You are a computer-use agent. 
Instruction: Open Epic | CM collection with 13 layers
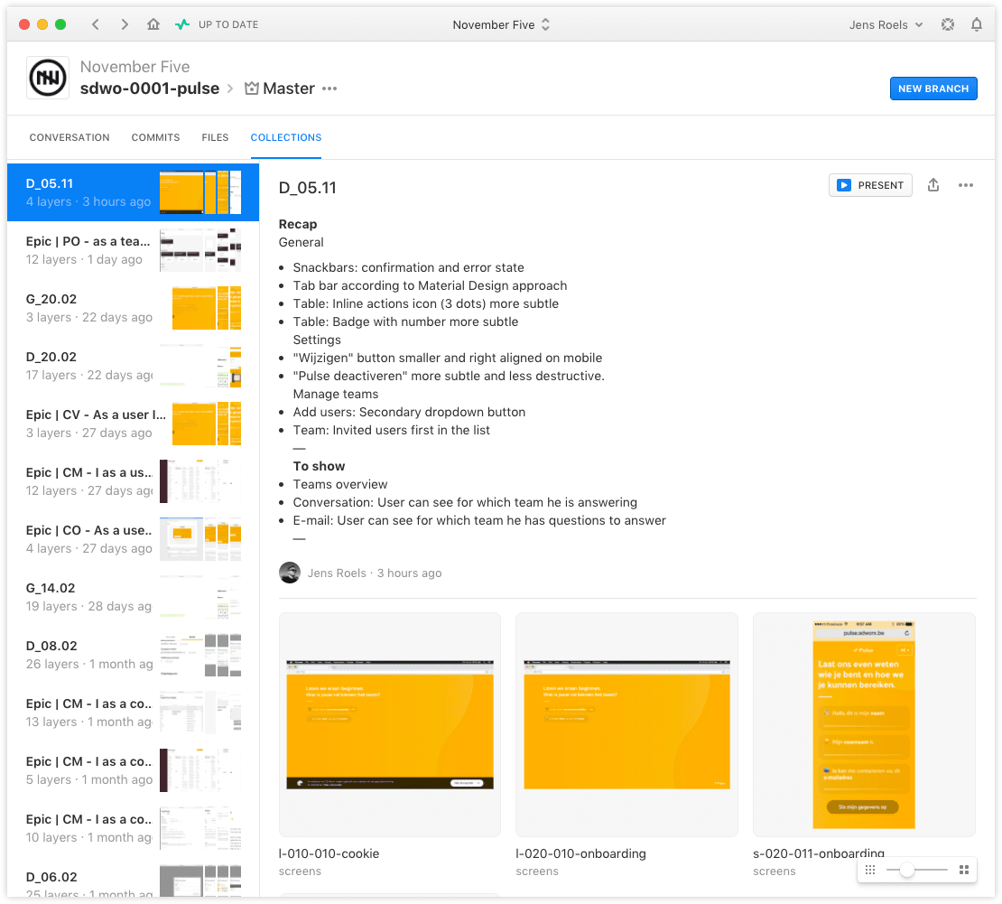tap(133, 713)
